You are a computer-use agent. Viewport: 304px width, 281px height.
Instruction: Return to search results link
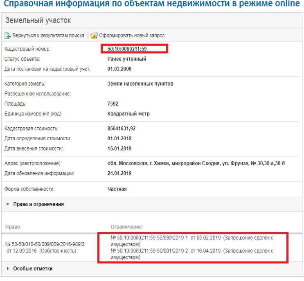pos(48,35)
